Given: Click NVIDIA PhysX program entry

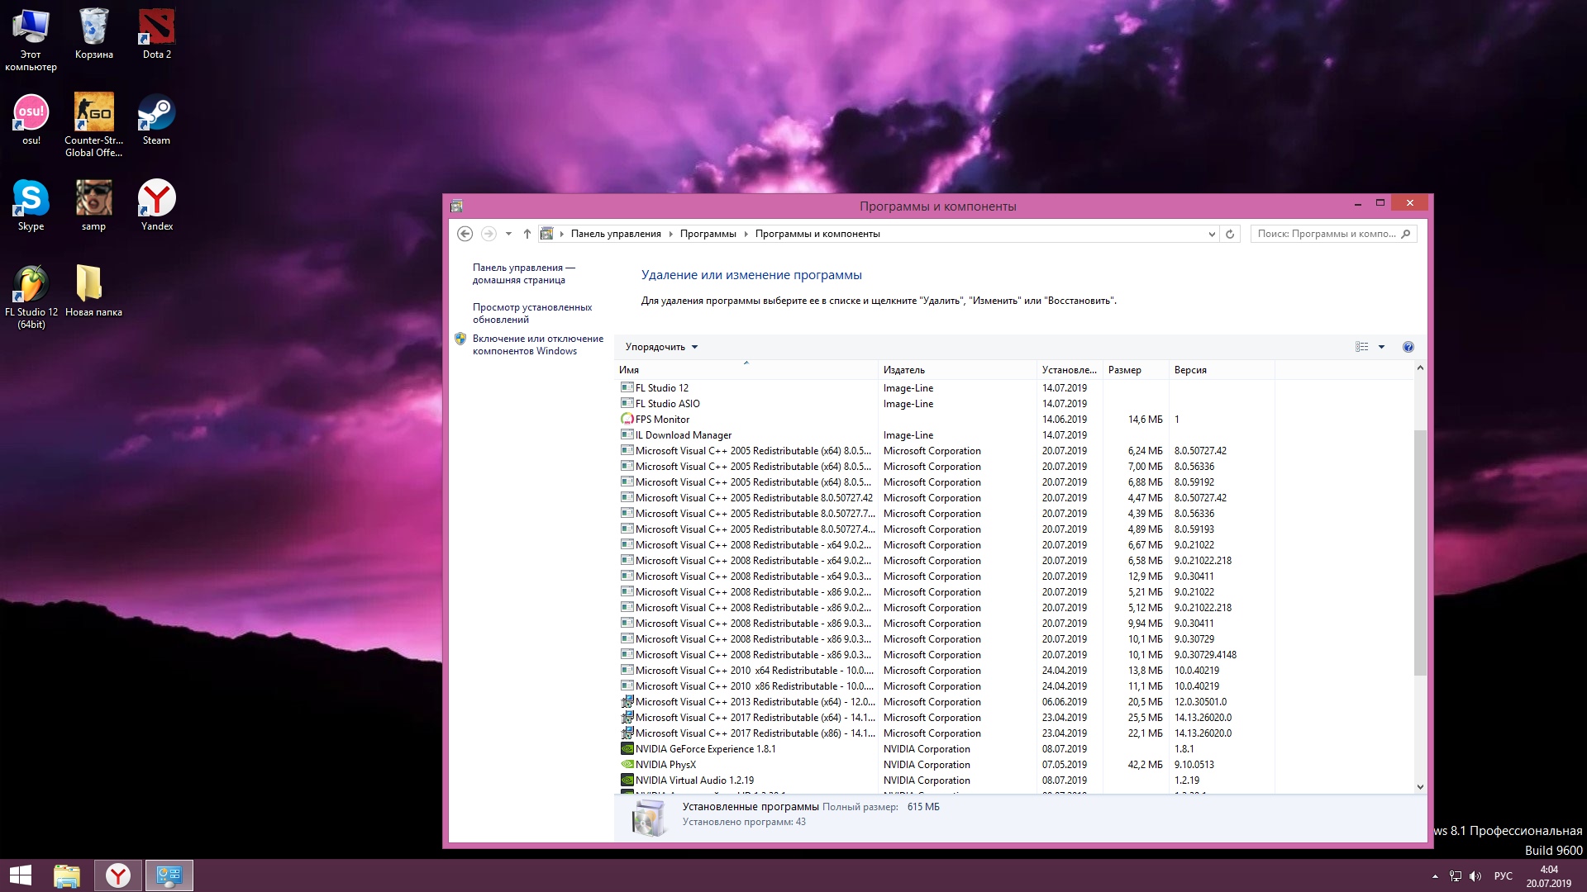Looking at the screenshot, I should tap(666, 763).
